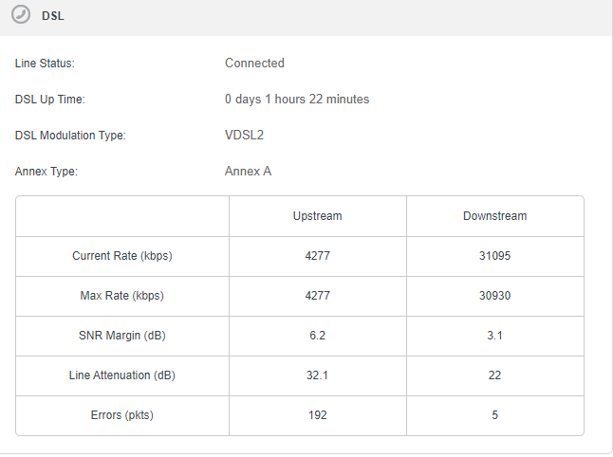Click the Upstream column header

point(317,216)
